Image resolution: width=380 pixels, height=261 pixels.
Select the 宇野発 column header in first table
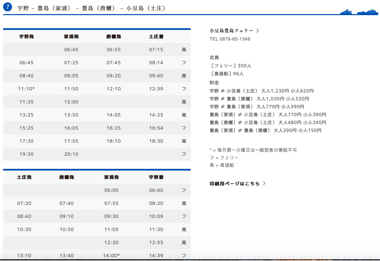click(27, 36)
